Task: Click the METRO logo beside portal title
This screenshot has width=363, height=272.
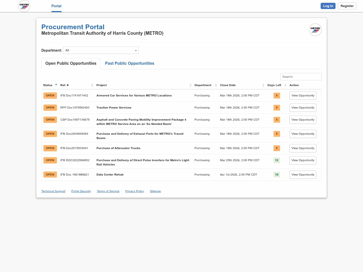Action: 315,30
